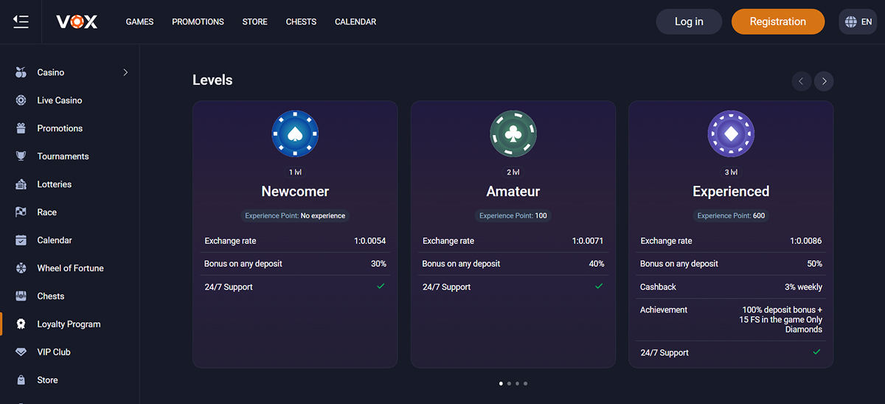Open Live Casino from the sidebar
Screen dimensions: 885x404
[59, 100]
